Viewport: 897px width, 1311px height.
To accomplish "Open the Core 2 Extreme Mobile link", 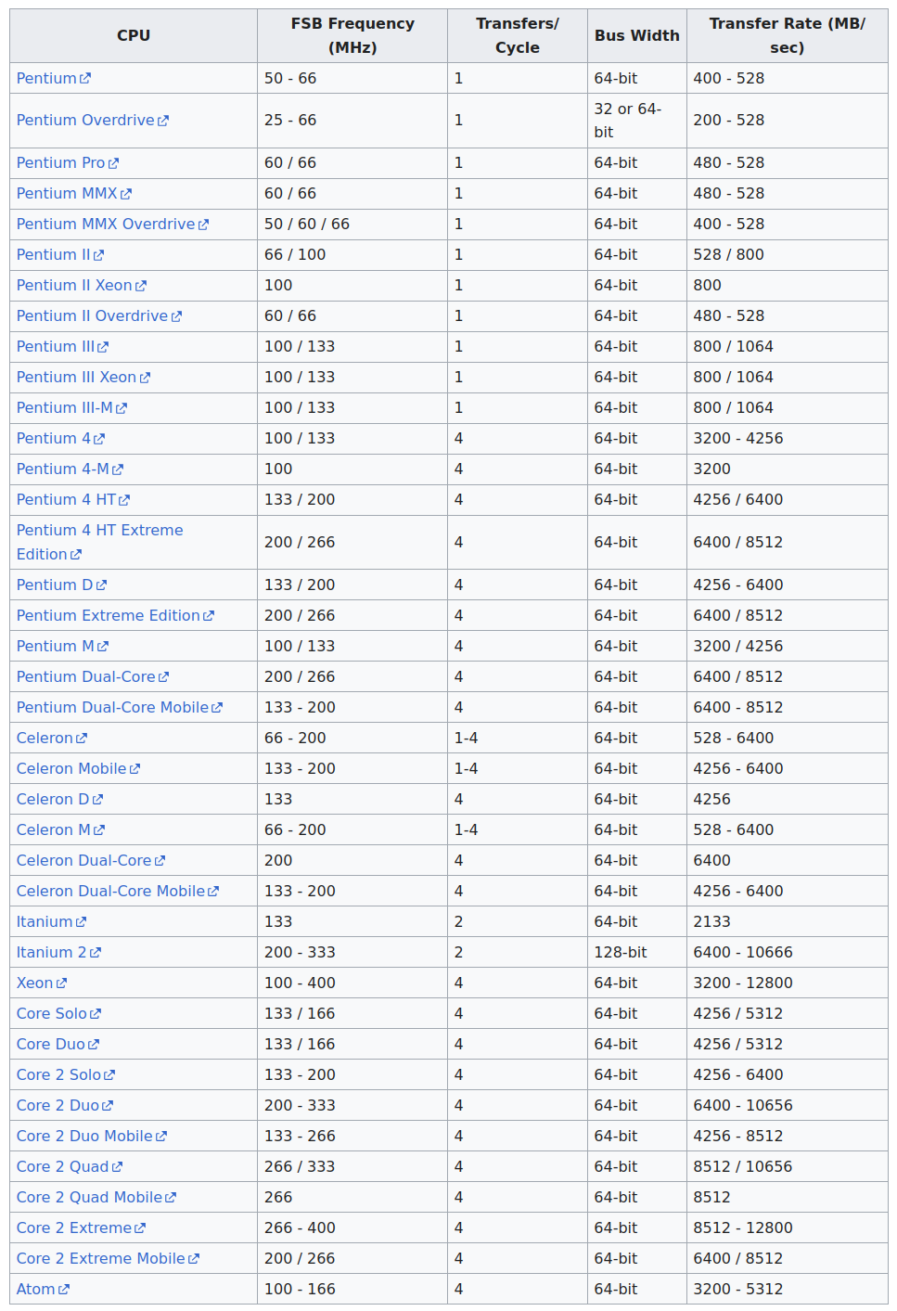I will 100,1259.
